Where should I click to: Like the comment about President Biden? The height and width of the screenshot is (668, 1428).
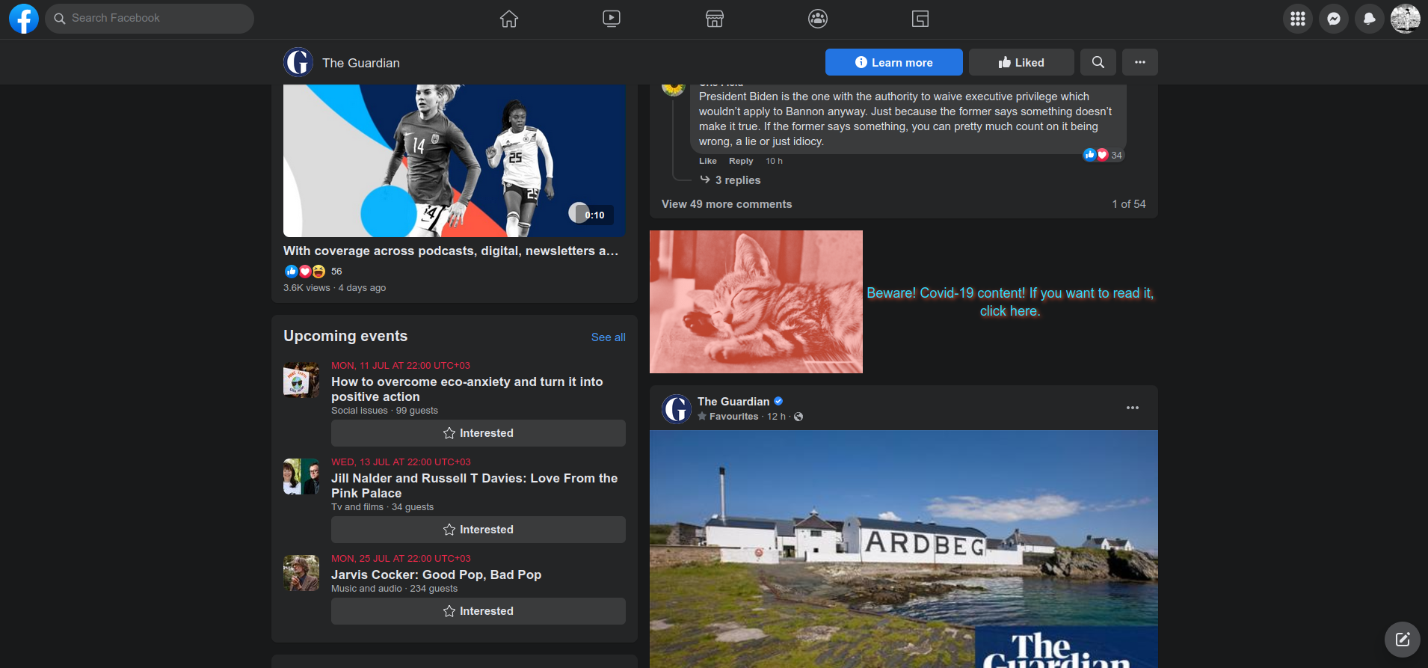click(708, 161)
